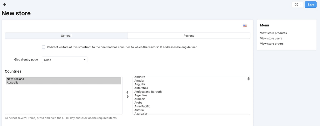Click the Save button

(310, 4)
